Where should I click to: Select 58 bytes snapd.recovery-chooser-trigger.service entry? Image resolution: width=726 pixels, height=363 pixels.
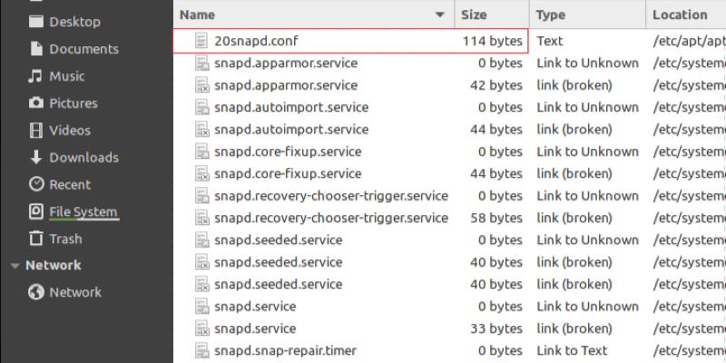(331, 218)
